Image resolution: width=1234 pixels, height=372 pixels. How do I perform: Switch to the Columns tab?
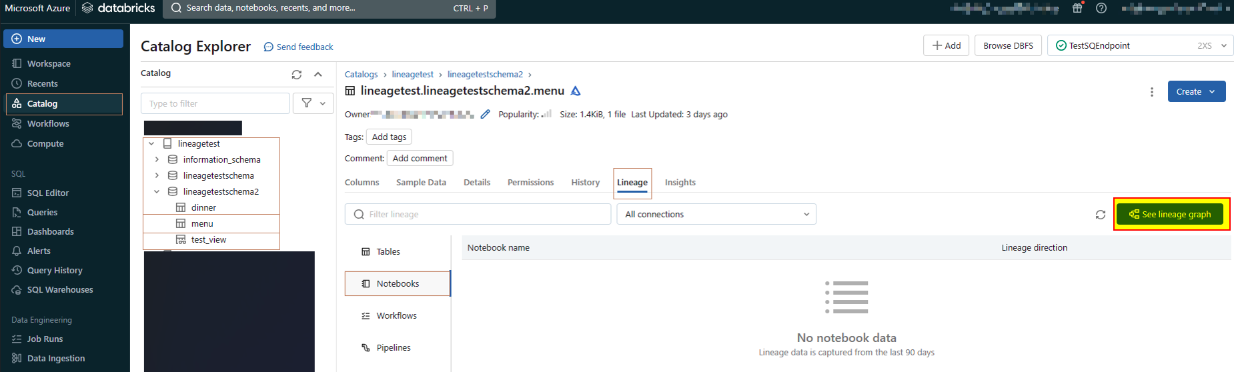pyautogui.click(x=362, y=182)
